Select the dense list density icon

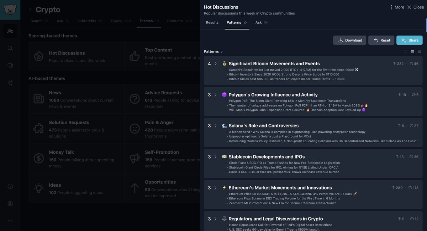click(420, 51)
